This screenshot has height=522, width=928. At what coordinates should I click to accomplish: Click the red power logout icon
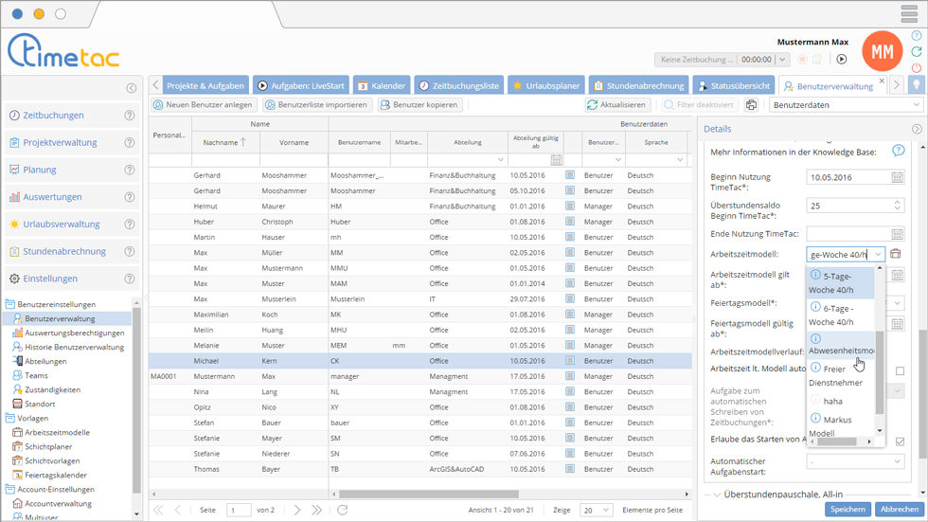tap(917, 68)
